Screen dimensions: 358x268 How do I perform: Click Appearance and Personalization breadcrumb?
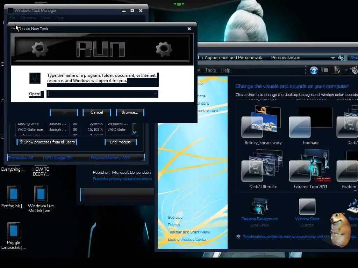[235, 58]
